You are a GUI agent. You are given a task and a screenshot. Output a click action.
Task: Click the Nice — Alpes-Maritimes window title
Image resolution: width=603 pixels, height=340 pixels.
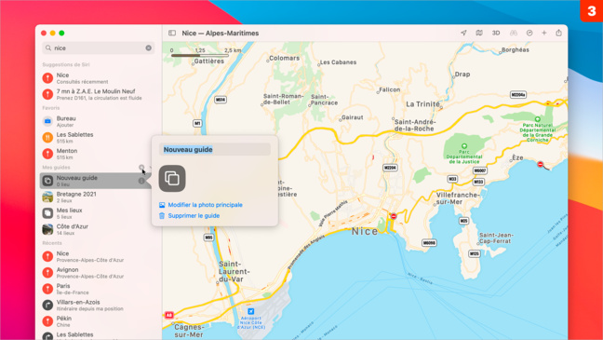[x=220, y=34]
